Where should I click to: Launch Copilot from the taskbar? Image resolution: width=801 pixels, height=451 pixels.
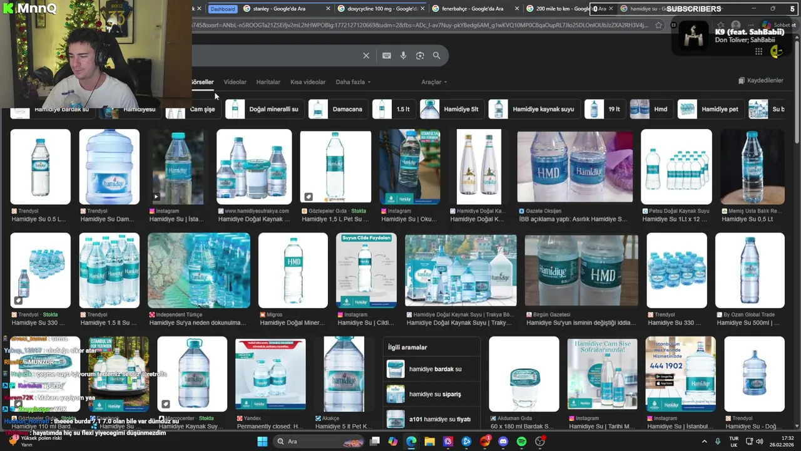pos(392,442)
